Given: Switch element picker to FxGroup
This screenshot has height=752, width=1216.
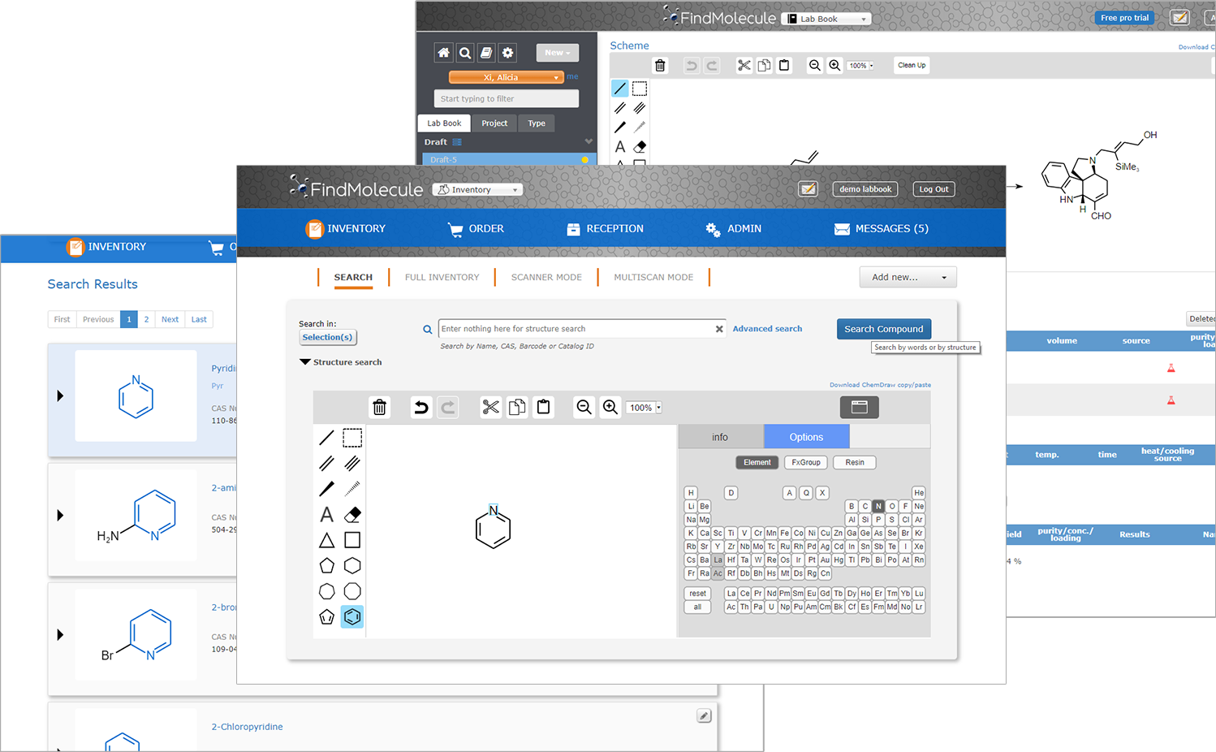Looking at the screenshot, I should pos(805,463).
